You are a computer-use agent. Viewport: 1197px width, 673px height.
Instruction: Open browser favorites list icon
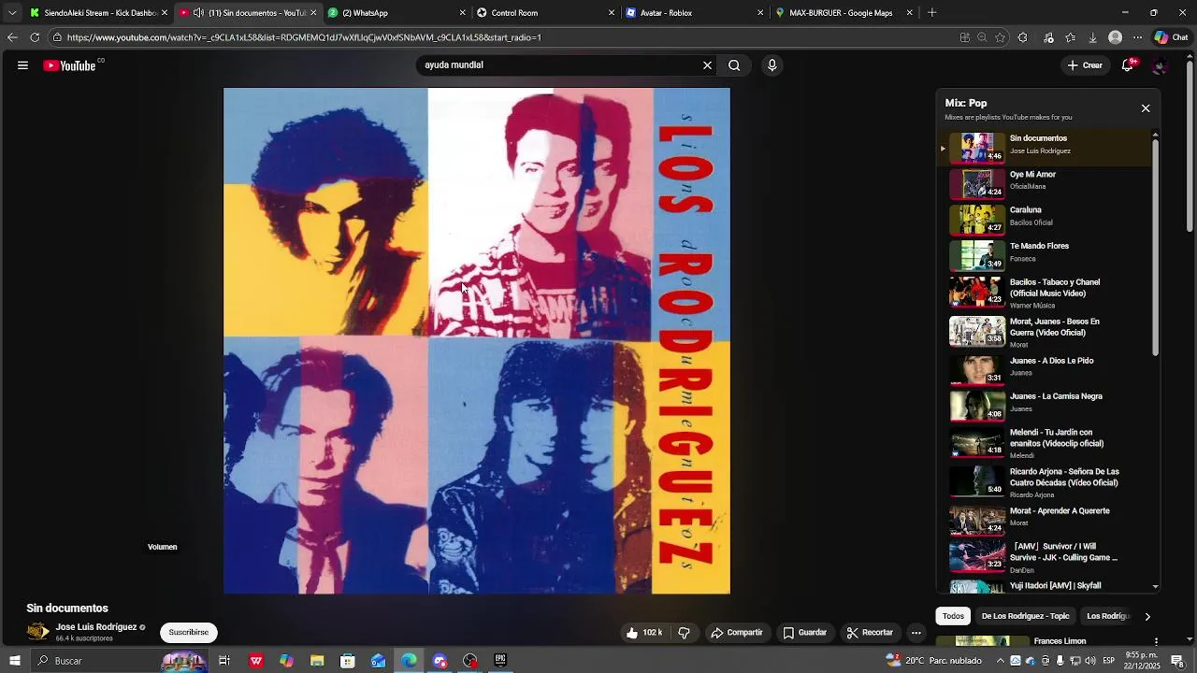coord(1071,37)
